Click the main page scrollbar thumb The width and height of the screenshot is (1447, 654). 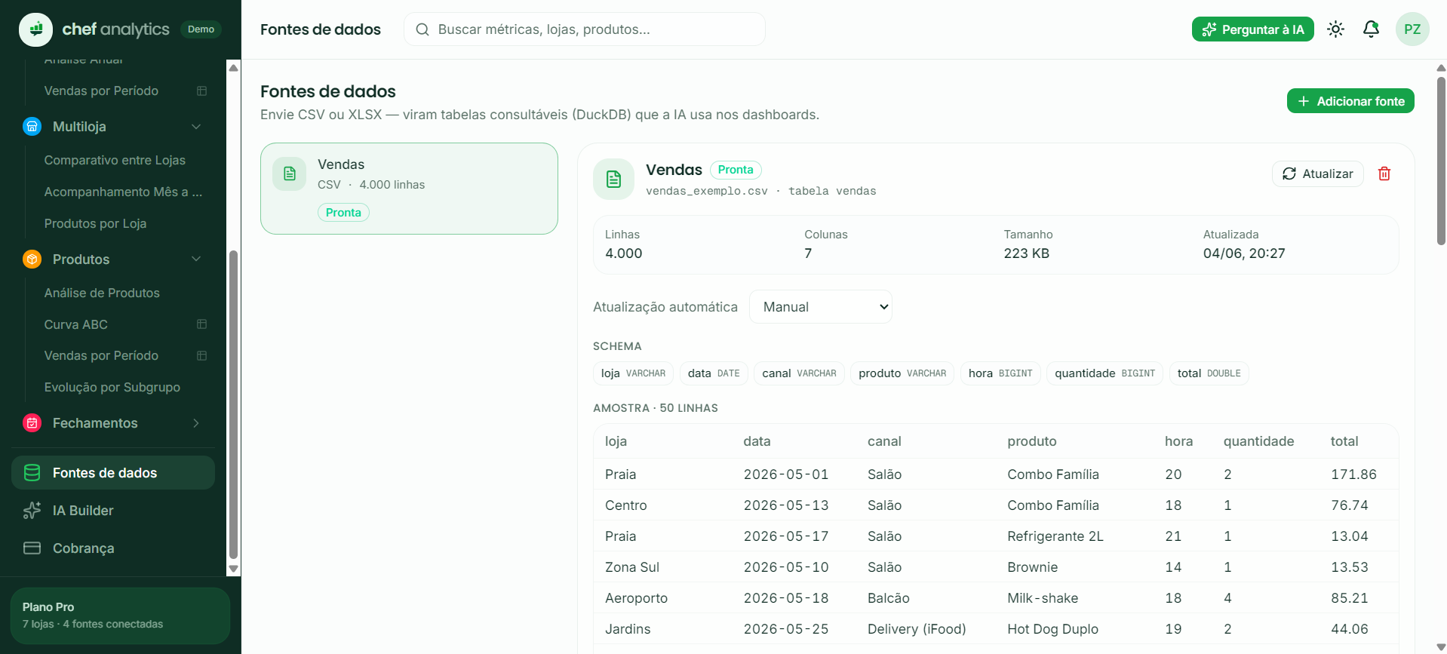point(1441,160)
